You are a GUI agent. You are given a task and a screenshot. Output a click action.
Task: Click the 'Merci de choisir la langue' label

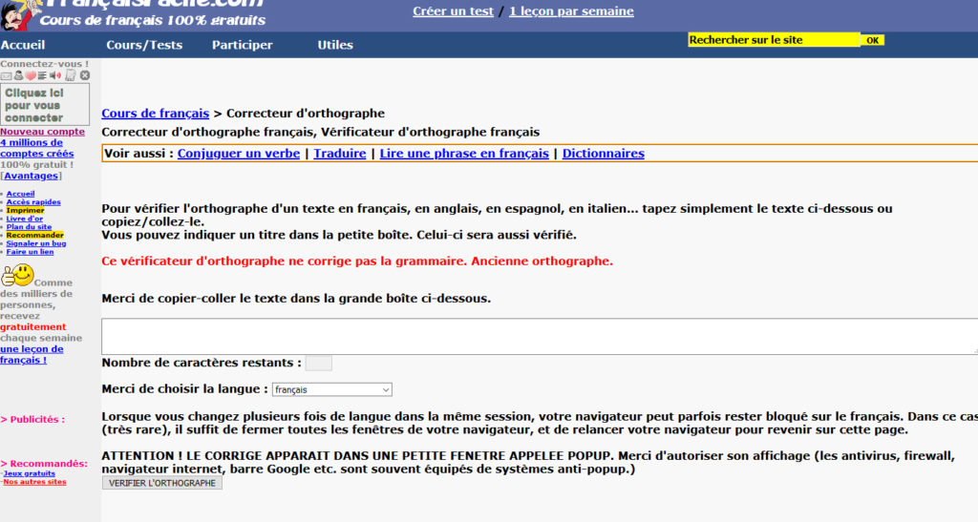184,388
